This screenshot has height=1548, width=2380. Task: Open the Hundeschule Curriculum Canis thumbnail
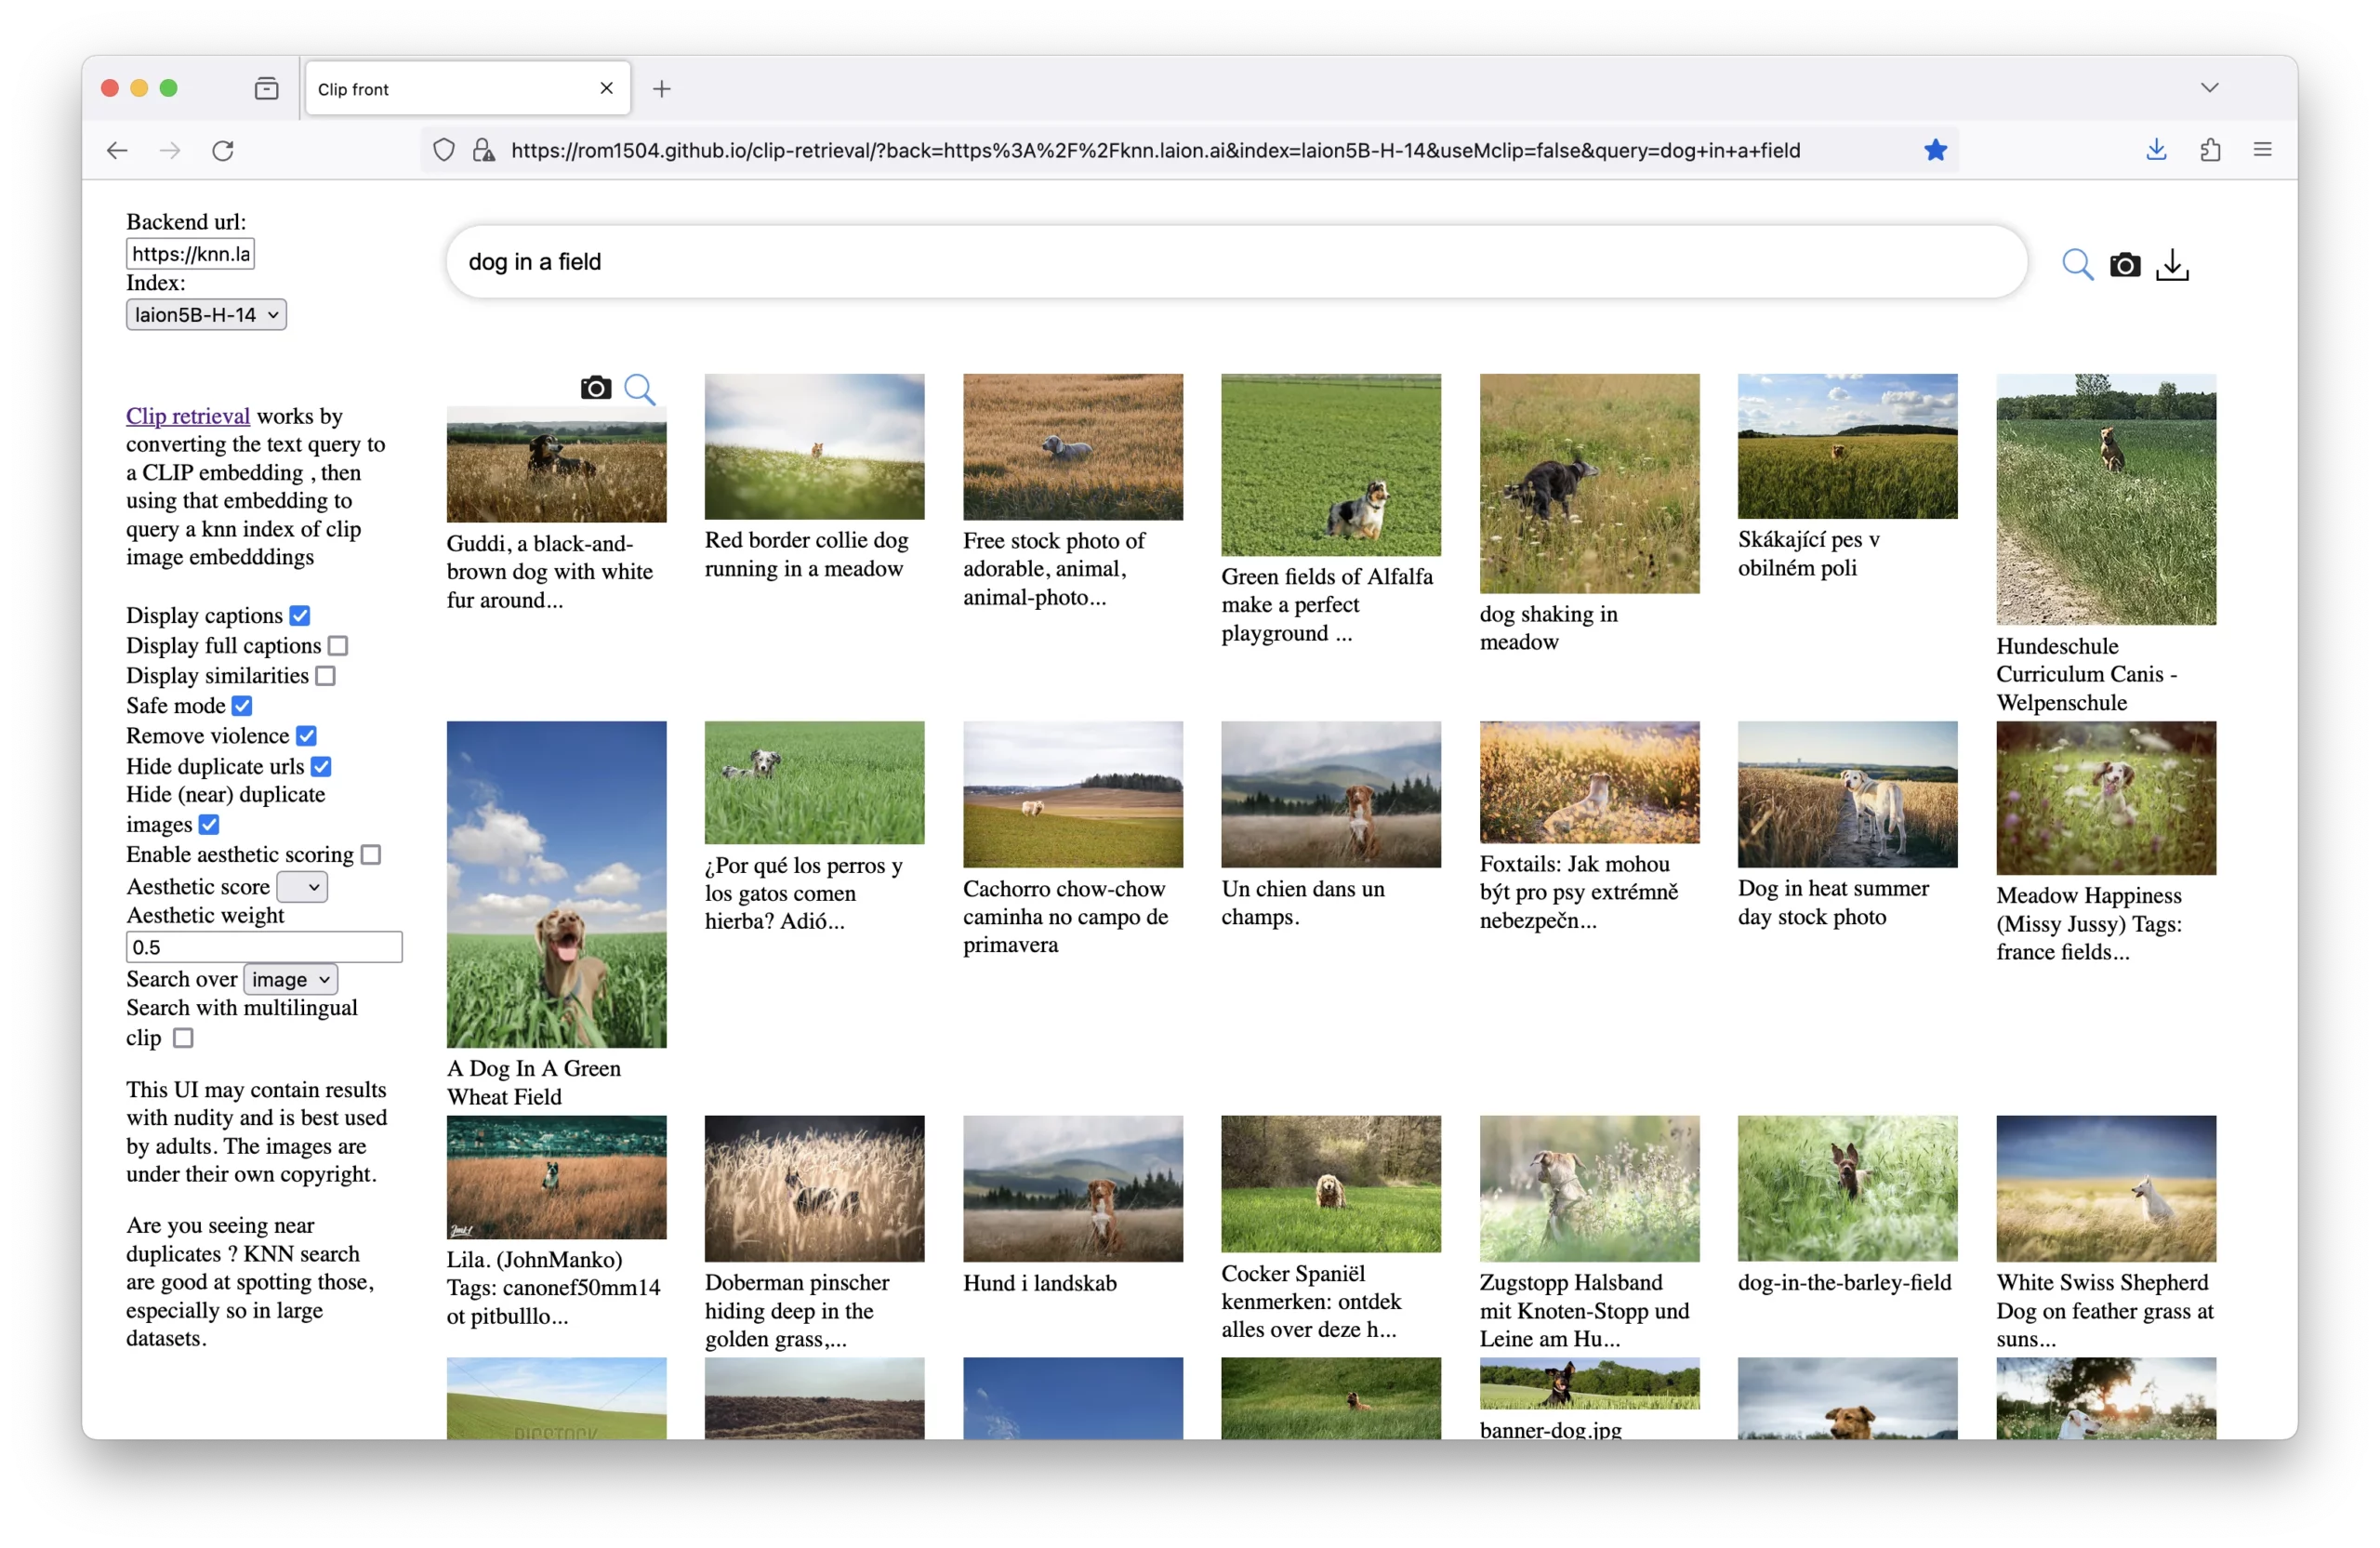click(x=2105, y=499)
